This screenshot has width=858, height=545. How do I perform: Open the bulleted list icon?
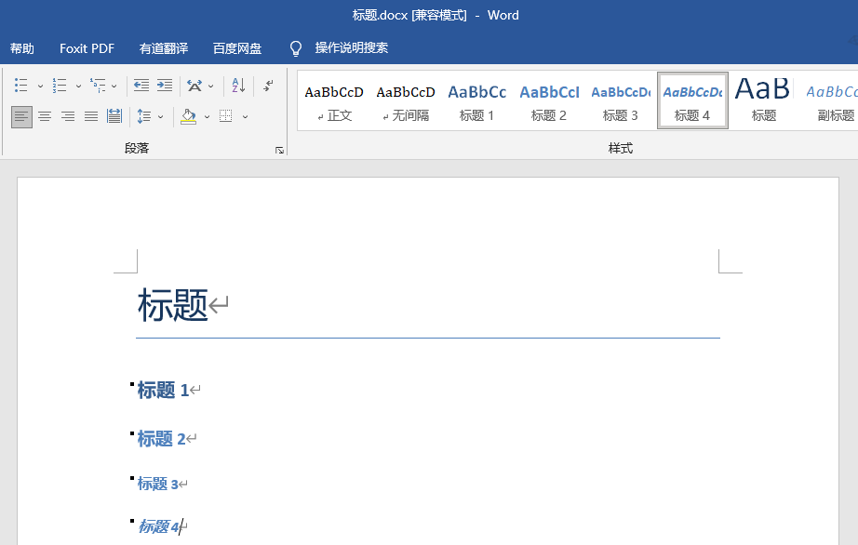[20, 85]
